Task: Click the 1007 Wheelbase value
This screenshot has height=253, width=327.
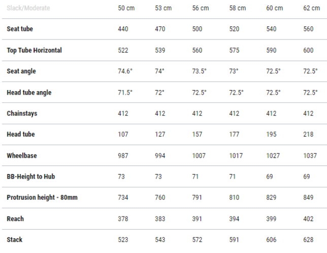Action: [199, 156]
